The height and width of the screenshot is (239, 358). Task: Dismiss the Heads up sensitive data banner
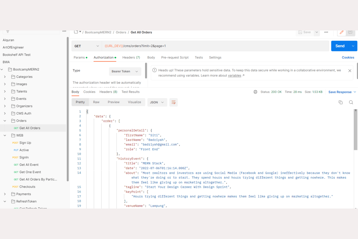tap(350, 71)
